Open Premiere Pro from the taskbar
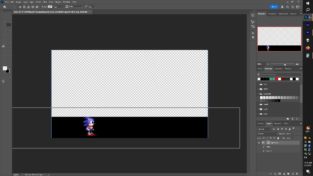 point(308,32)
